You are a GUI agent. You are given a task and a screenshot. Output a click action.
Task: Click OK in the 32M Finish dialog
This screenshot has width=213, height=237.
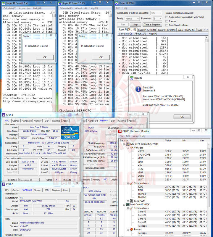[101, 57]
